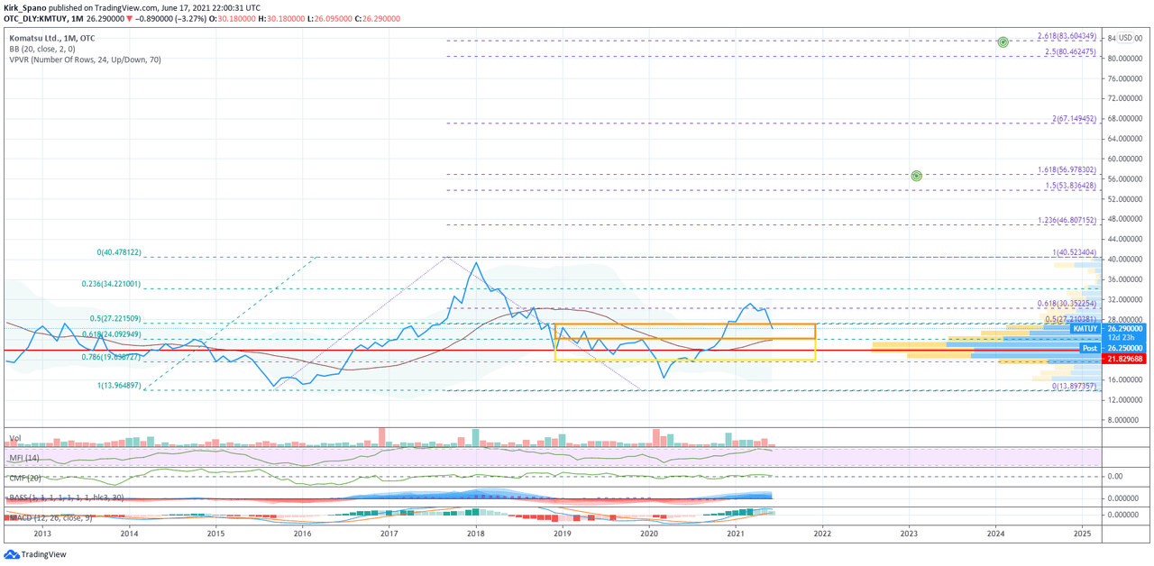Select the green target marker near 1.618 level
Viewport: 1154px width, 566px height.
(x=916, y=176)
